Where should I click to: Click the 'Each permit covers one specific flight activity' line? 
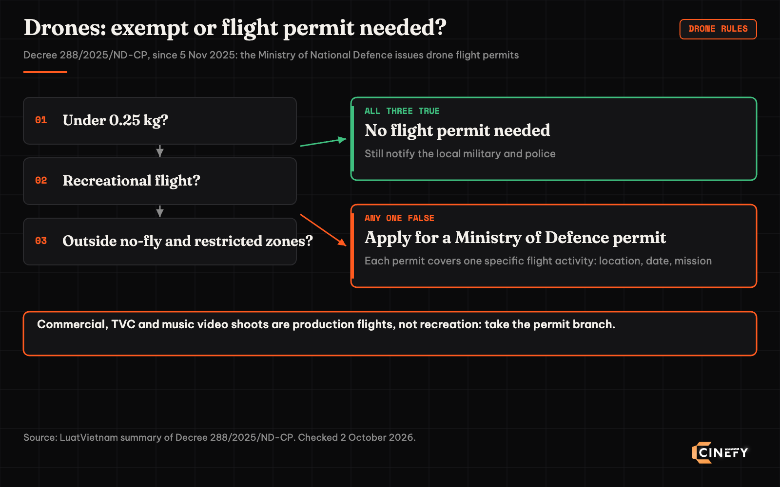(538, 261)
